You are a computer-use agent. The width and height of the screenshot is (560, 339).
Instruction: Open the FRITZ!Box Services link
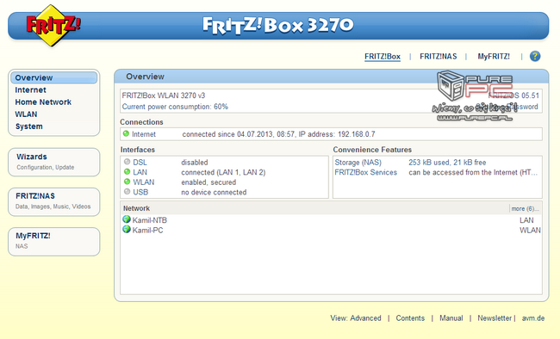(x=365, y=172)
